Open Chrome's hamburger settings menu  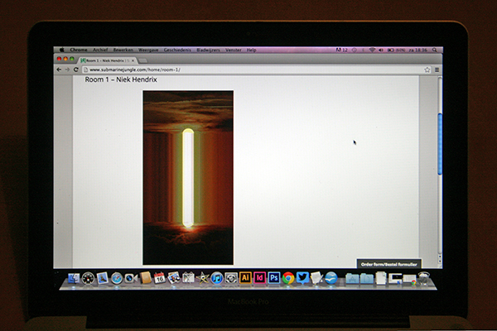pos(437,70)
